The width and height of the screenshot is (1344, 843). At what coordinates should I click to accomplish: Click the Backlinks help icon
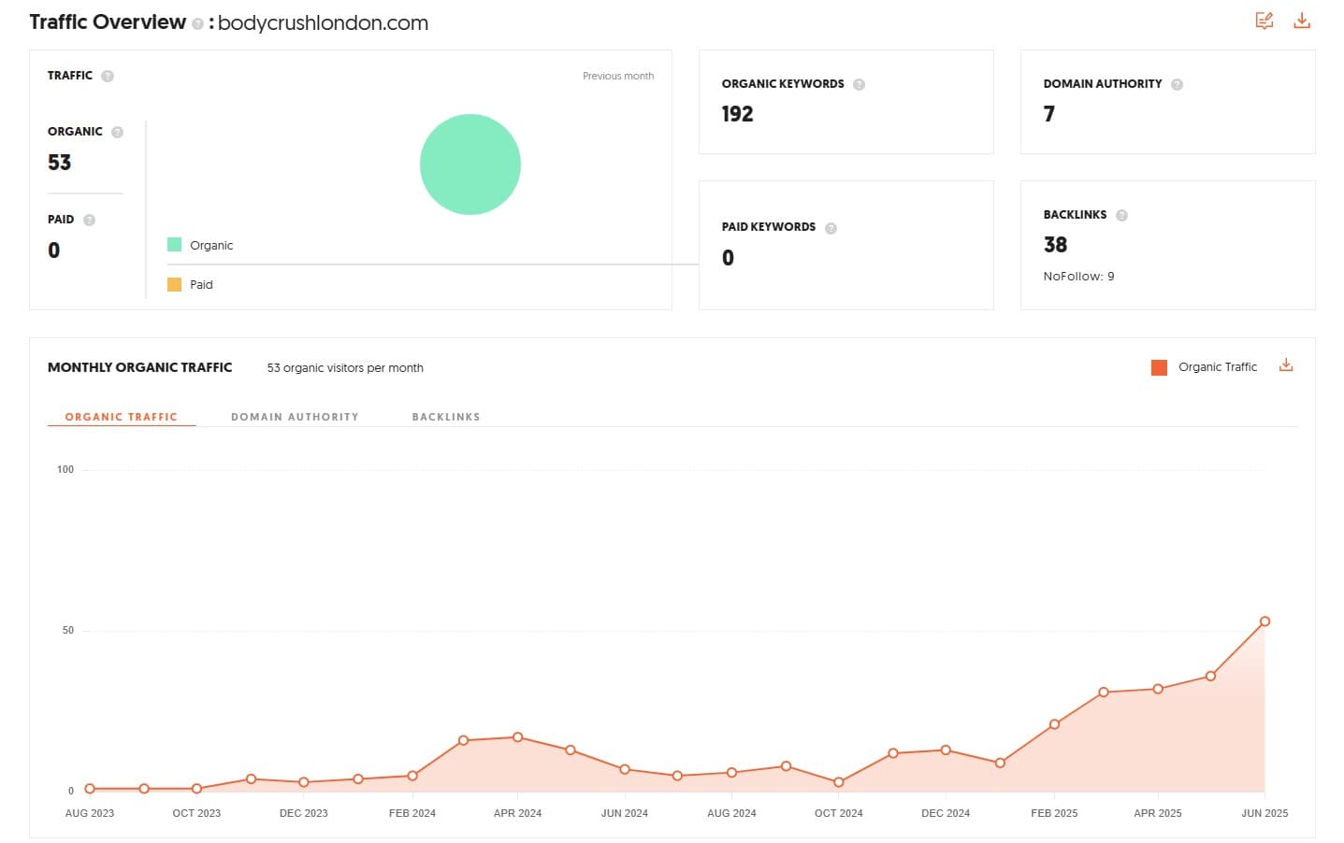1120,214
